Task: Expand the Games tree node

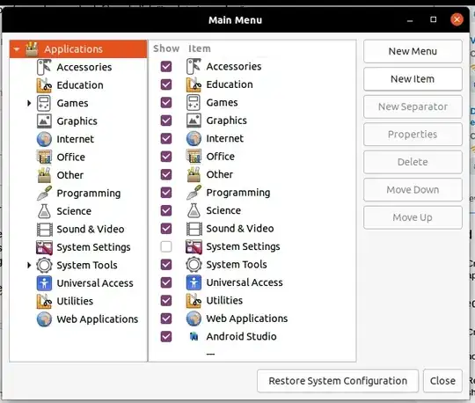Action: tap(29, 103)
